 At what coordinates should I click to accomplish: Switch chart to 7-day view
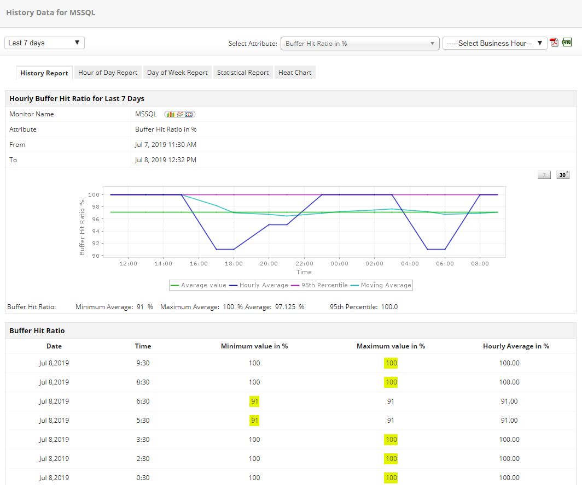coord(544,174)
